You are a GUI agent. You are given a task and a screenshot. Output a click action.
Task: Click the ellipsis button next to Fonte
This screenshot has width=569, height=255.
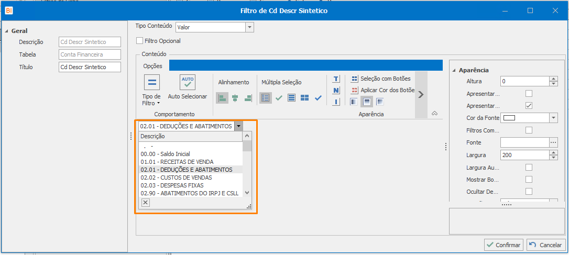coord(553,142)
